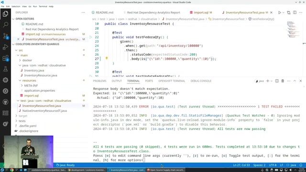
Task: Open the File menu
Action: pos(2,6)
